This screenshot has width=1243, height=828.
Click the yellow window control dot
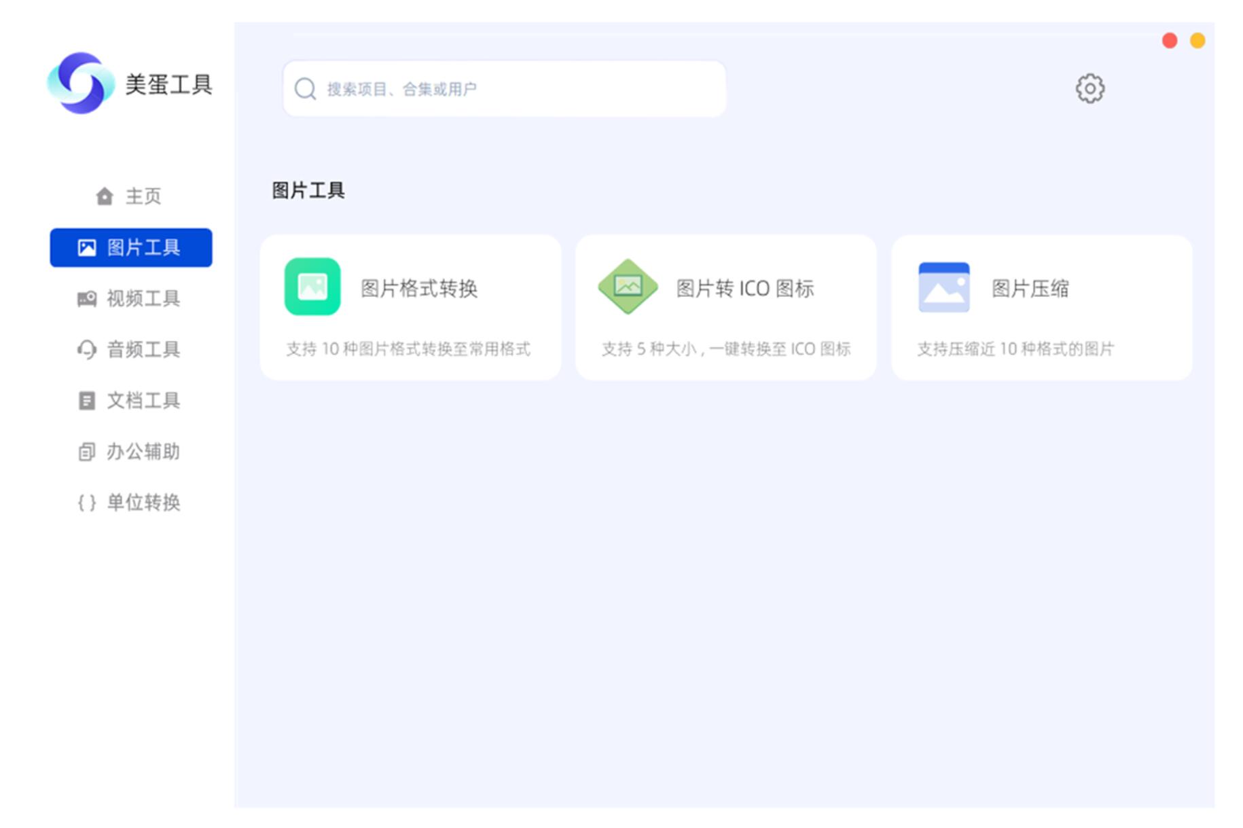tap(1197, 41)
